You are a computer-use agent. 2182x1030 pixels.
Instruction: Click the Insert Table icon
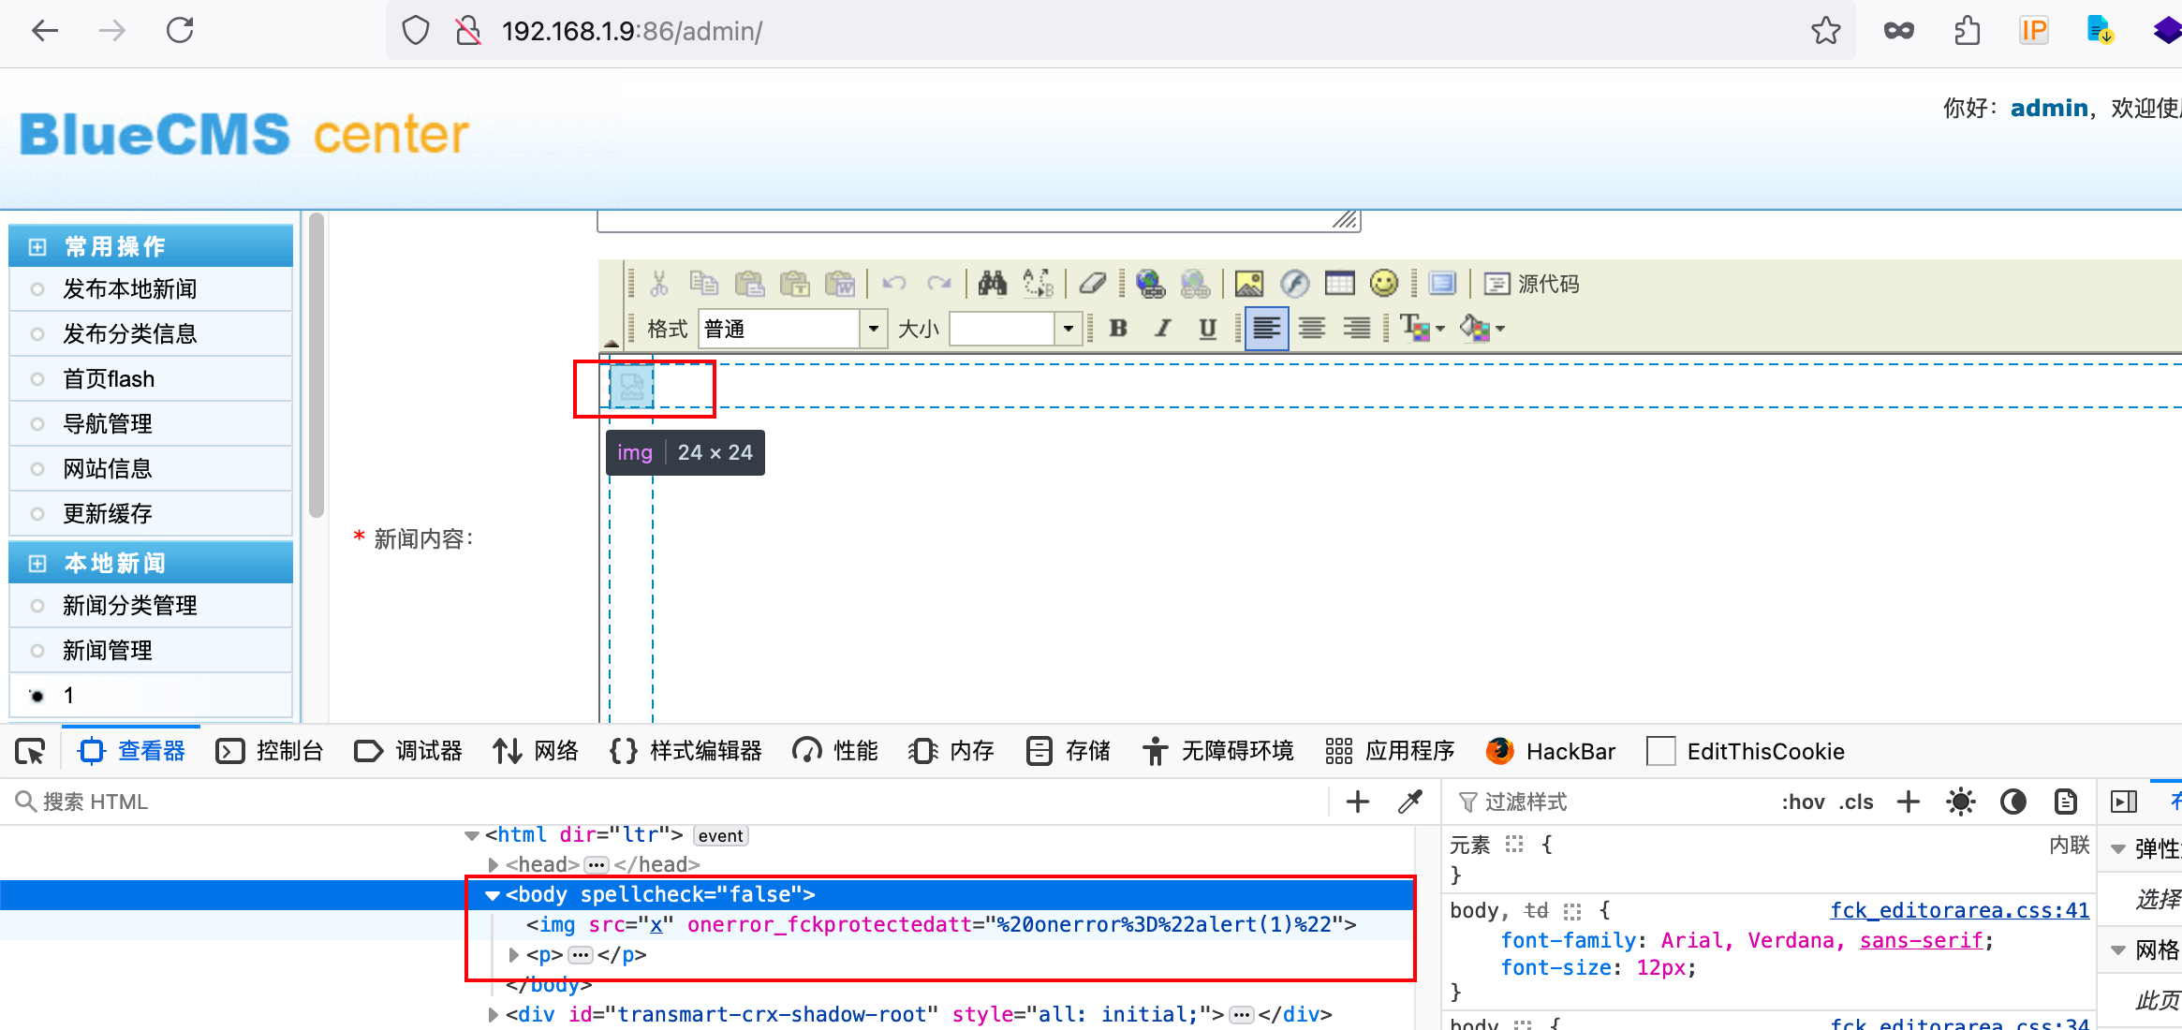coord(1339,283)
